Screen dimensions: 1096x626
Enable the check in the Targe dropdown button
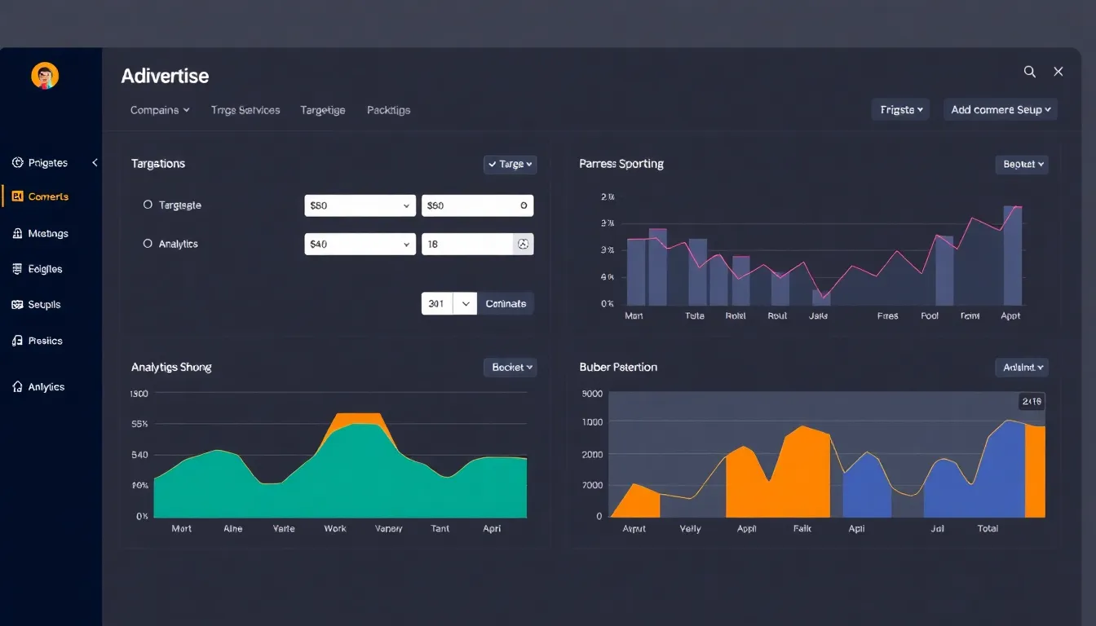click(x=510, y=164)
